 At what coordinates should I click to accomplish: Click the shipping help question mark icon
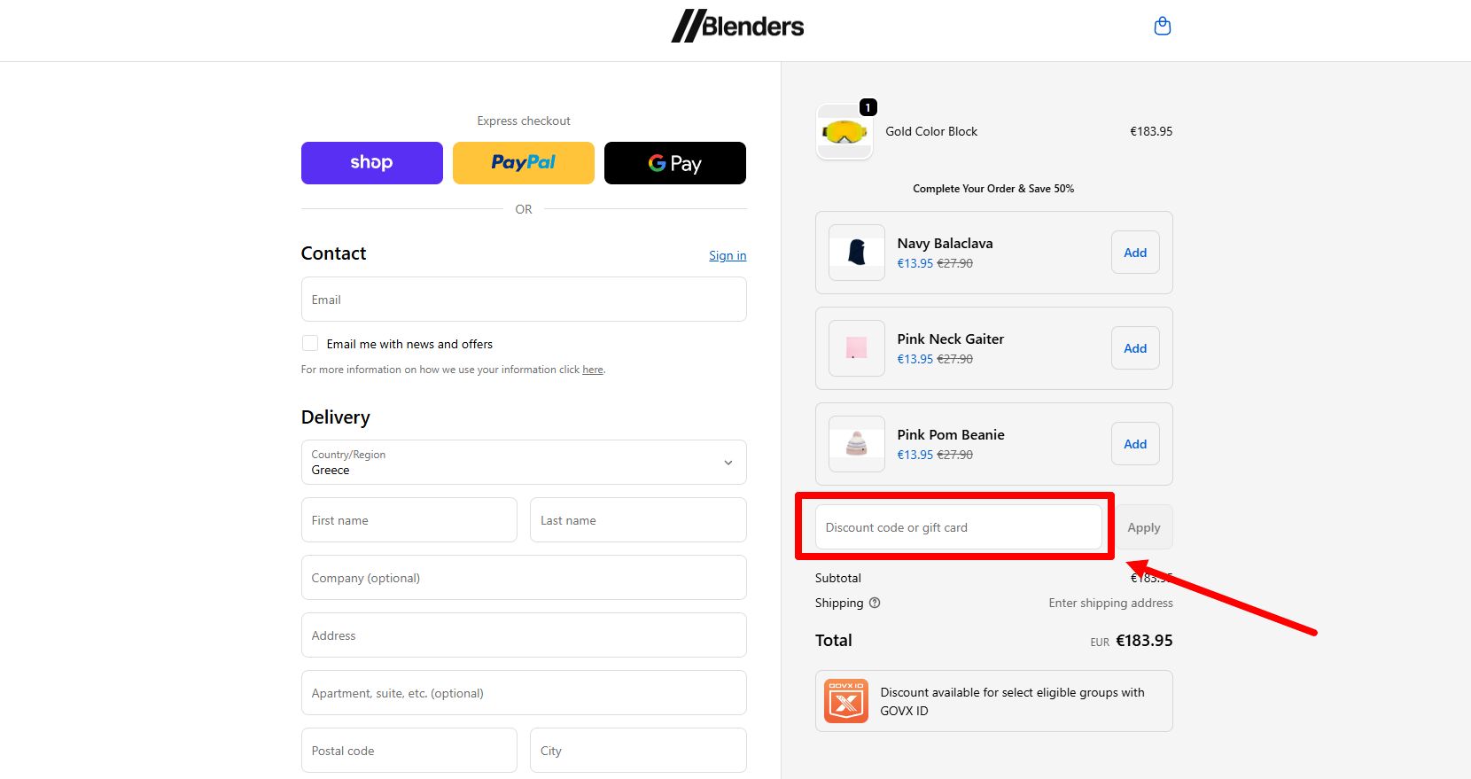[x=875, y=603]
